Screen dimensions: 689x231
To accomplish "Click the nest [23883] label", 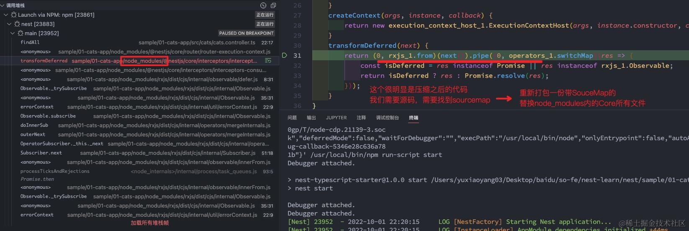I will coord(38,24).
